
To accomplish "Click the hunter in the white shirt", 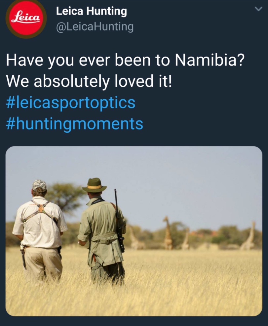I will click(x=40, y=231).
